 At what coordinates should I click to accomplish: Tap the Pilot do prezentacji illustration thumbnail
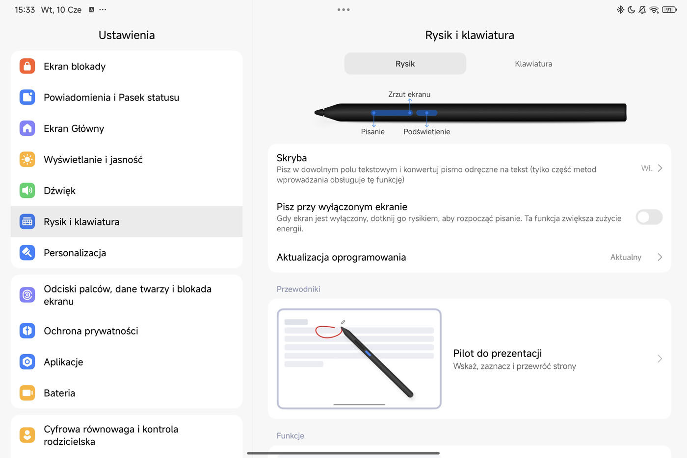[359, 359]
